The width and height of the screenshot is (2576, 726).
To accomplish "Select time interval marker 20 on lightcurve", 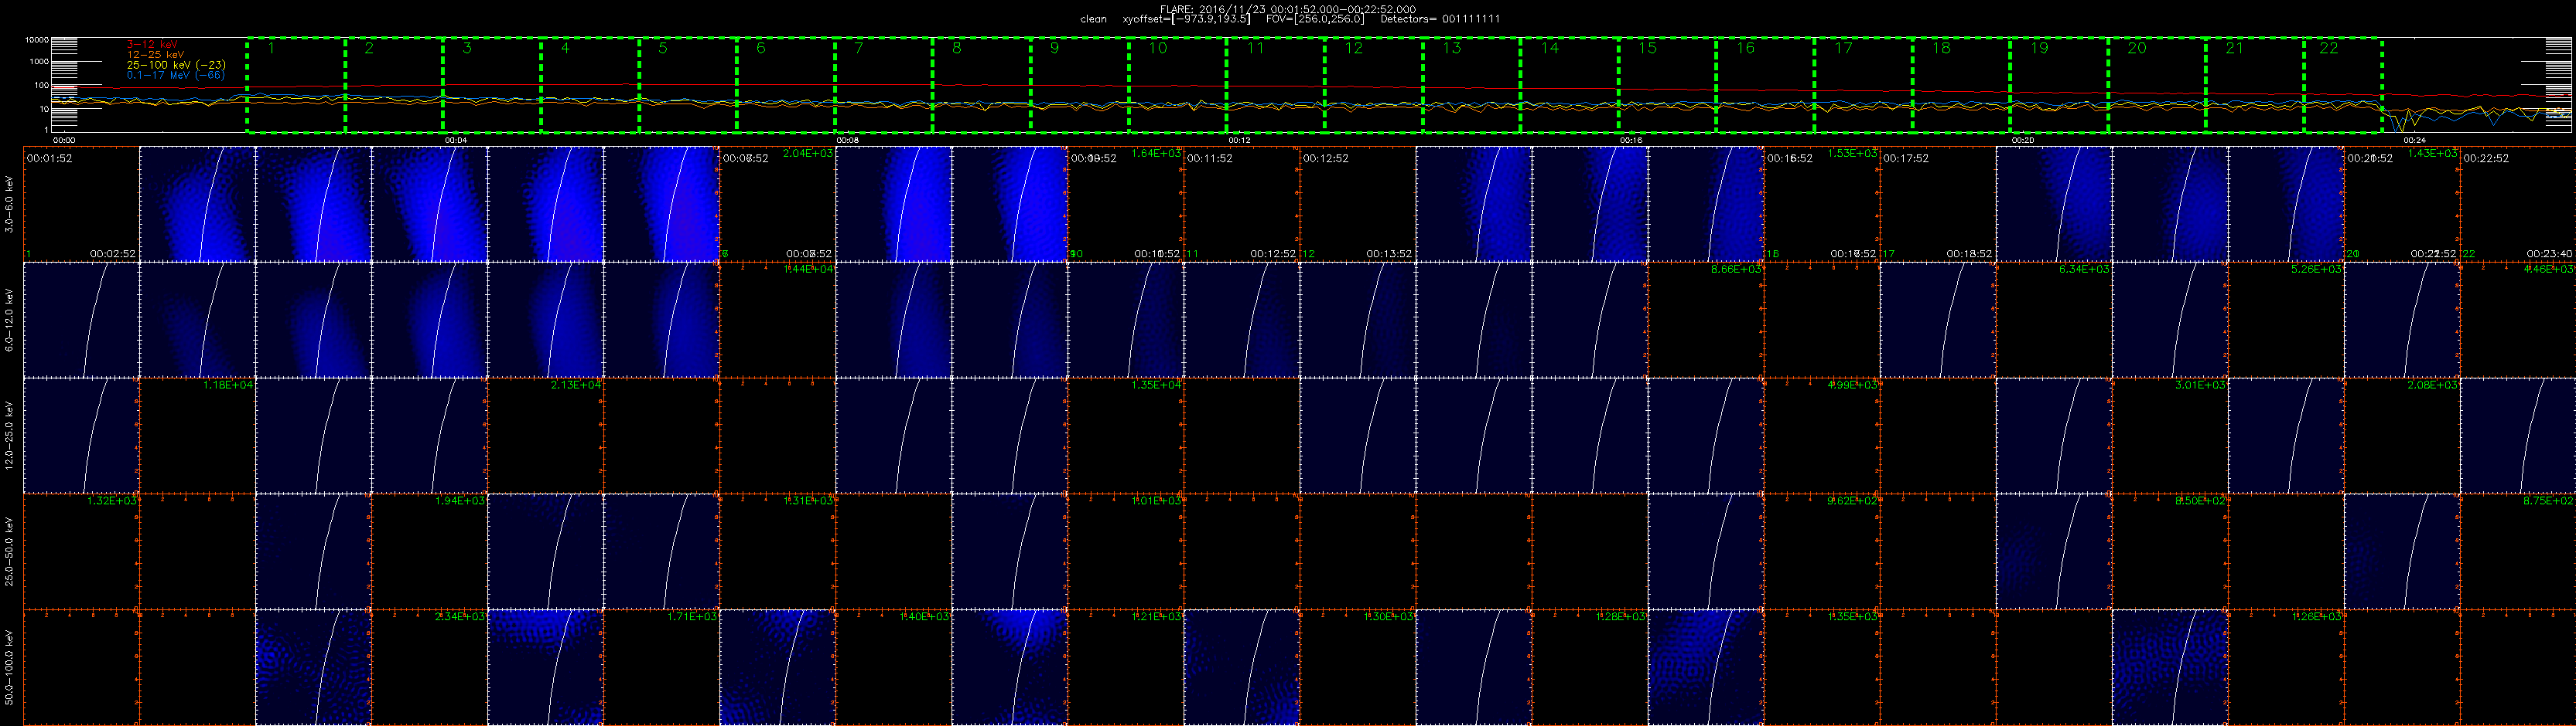I will click(x=2137, y=48).
